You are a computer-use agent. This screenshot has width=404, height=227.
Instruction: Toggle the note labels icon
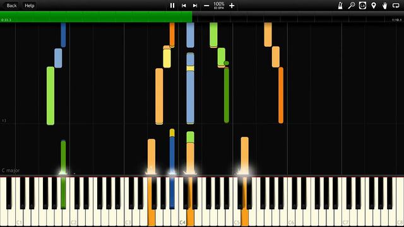(362, 6)
